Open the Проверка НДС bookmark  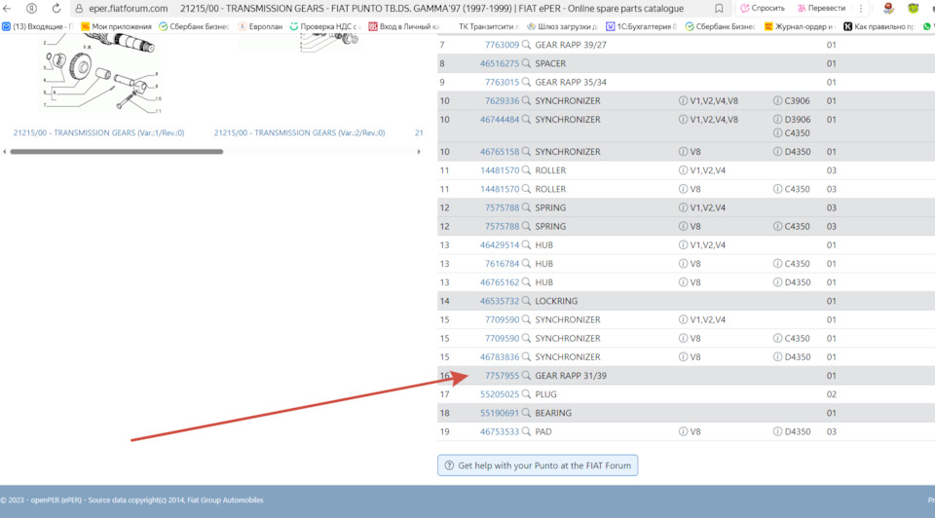pyautogui.click(x=325, y=27)
